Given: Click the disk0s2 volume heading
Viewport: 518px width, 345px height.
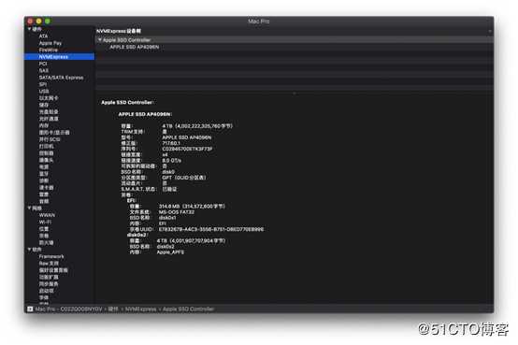Looking at the screenshot, I should (x=137, y=235).
